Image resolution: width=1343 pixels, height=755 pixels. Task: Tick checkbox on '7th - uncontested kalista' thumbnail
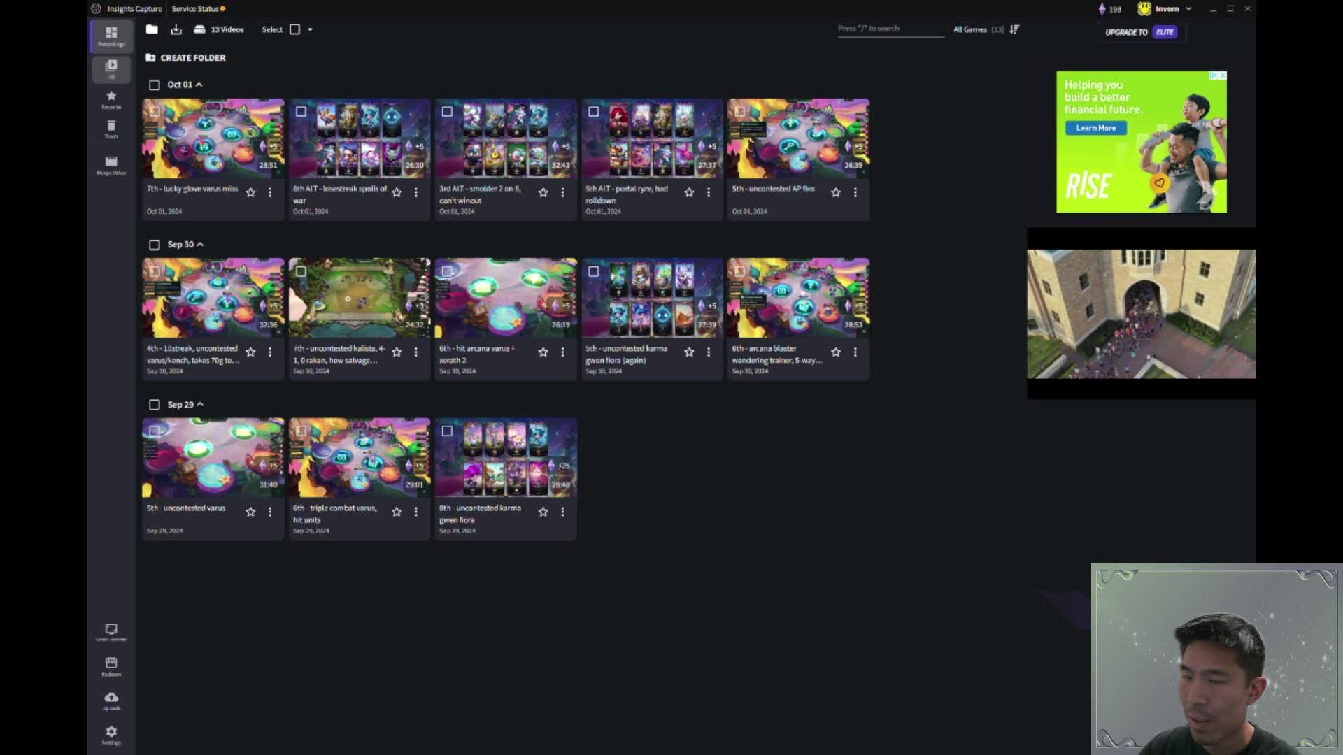click(301, 271)
